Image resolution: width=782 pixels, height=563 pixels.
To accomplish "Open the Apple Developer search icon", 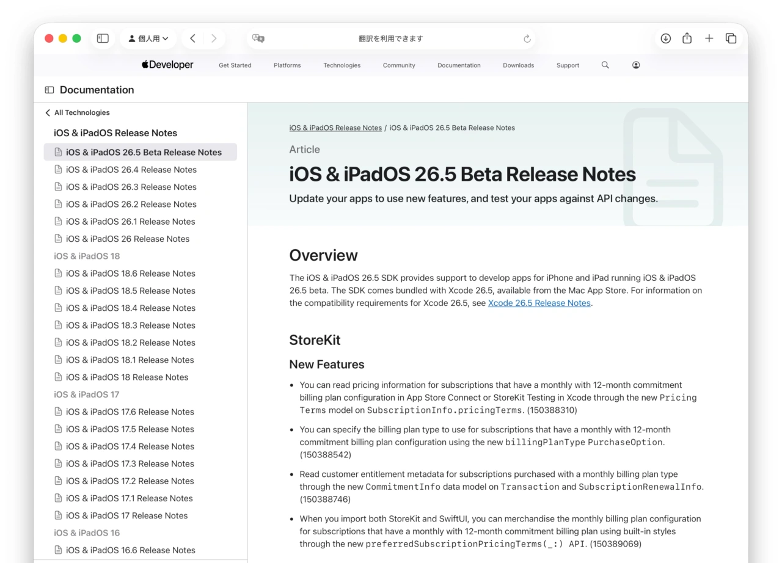I will click(605, 65).
